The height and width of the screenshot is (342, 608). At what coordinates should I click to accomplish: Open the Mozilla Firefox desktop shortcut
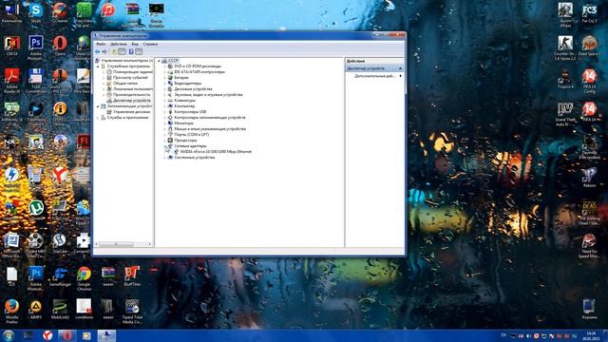click(11, 311)
